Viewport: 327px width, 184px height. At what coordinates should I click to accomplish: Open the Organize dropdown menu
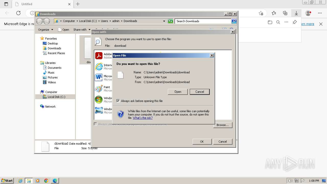45,30
